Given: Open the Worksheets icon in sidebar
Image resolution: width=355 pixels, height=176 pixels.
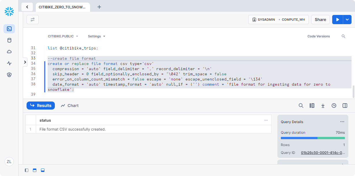Looking at the screenshot, I should pyautogui.click(x=9, y=29).
